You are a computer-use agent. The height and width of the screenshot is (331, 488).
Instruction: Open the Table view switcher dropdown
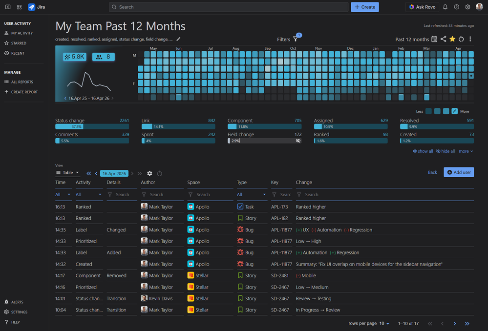67,172
